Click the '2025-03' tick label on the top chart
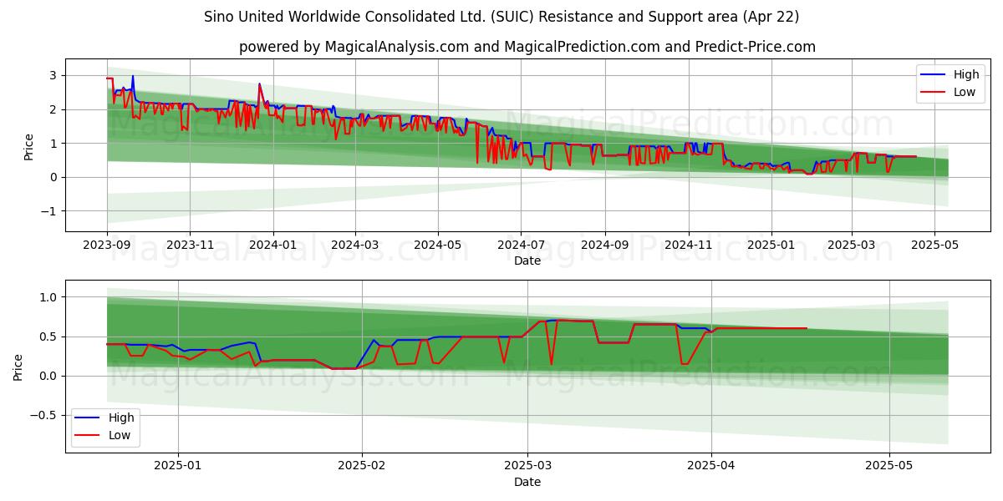 click(852, 245)
